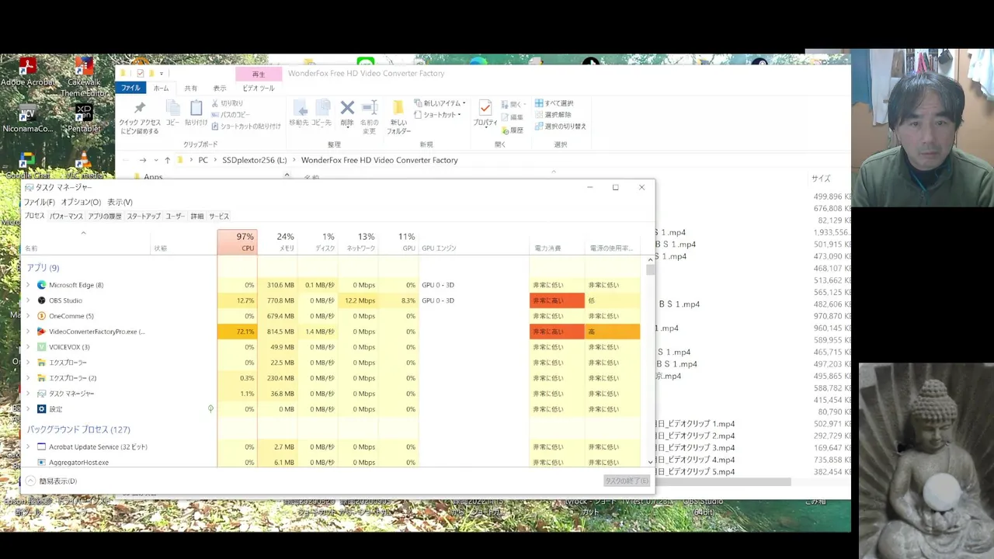This screenshot has height=559, width=994.
Task: Click the タスク マネージャー process row icon
Action: tap(42, 394)
